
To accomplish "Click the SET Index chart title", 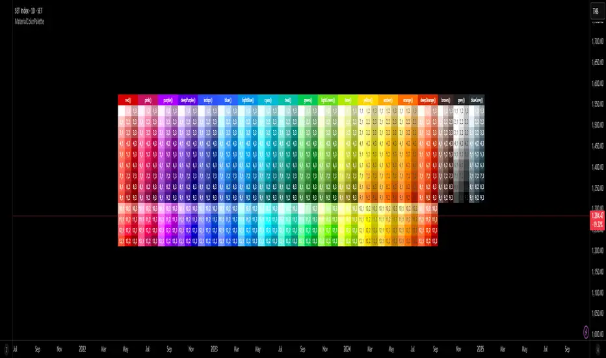I will [31, 12].
